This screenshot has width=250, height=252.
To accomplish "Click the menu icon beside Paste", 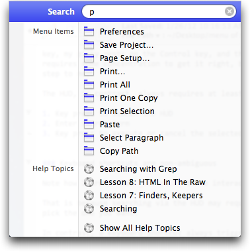I will coord(89,124).
